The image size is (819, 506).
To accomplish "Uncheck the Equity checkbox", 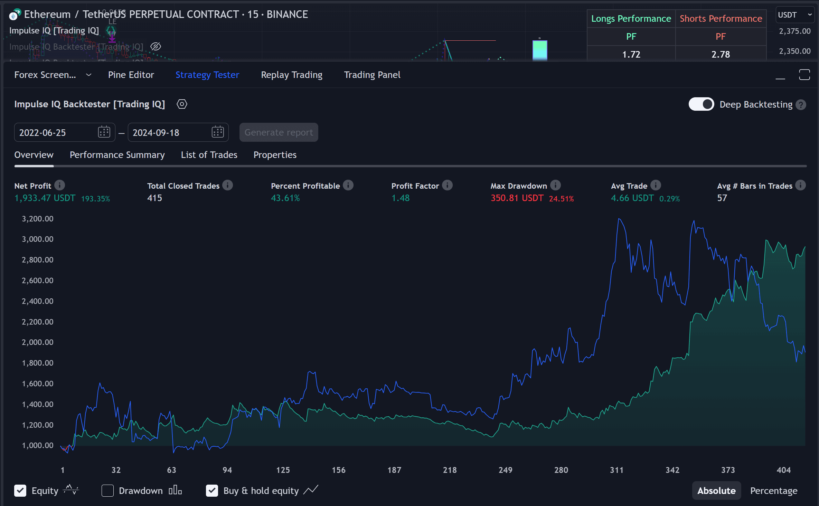I will pos(20,490).
